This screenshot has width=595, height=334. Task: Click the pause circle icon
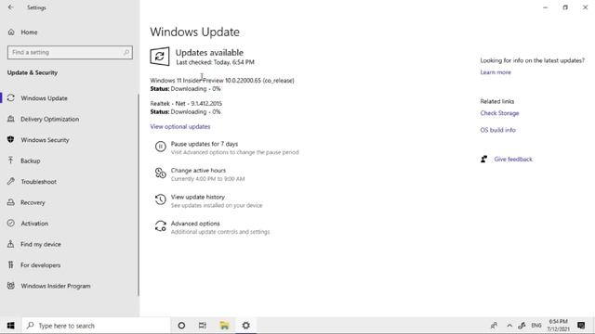point(161,147)
